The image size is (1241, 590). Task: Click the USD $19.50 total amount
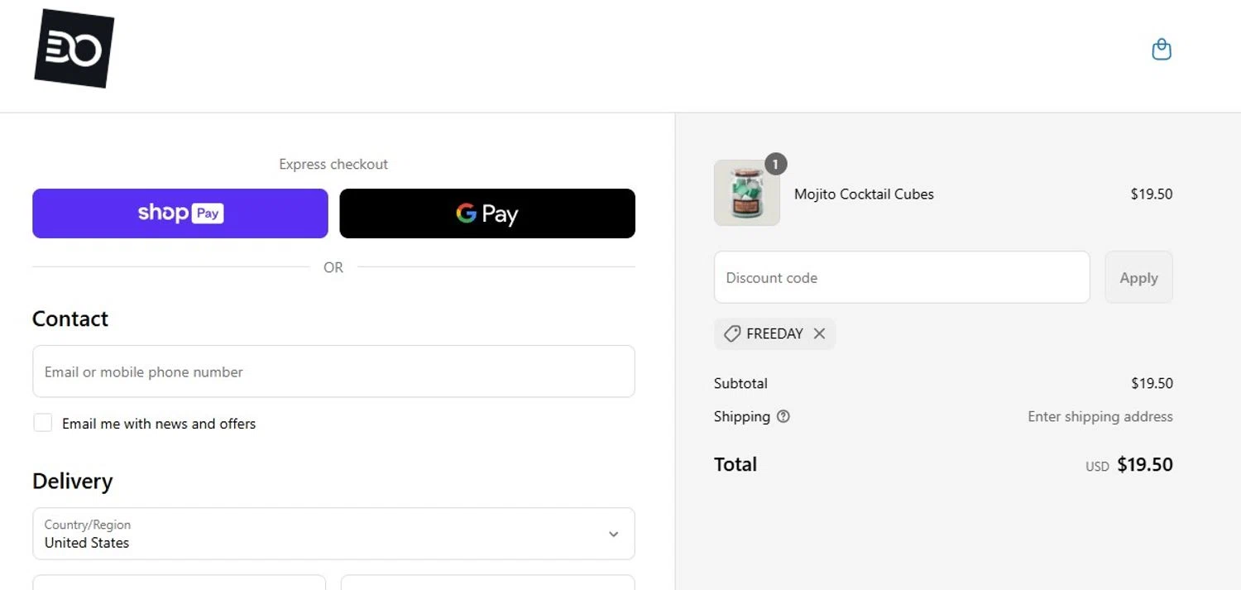1129,464
